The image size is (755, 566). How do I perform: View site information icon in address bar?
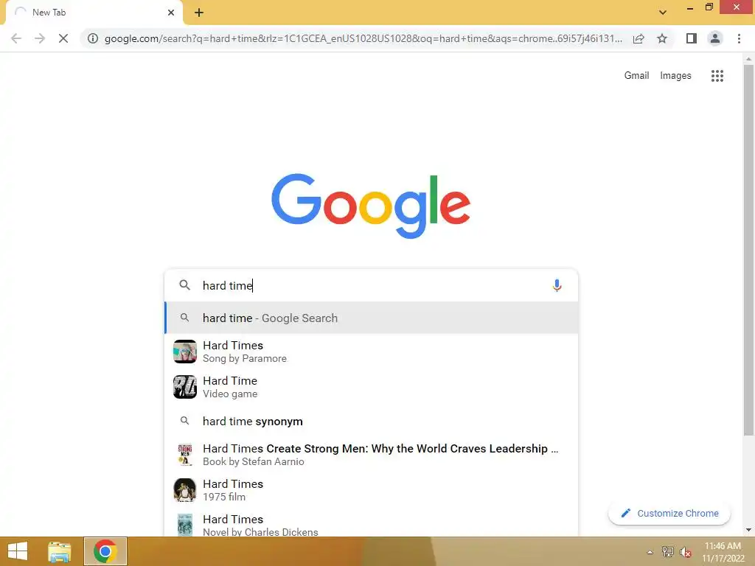click(x=93, y=38)
